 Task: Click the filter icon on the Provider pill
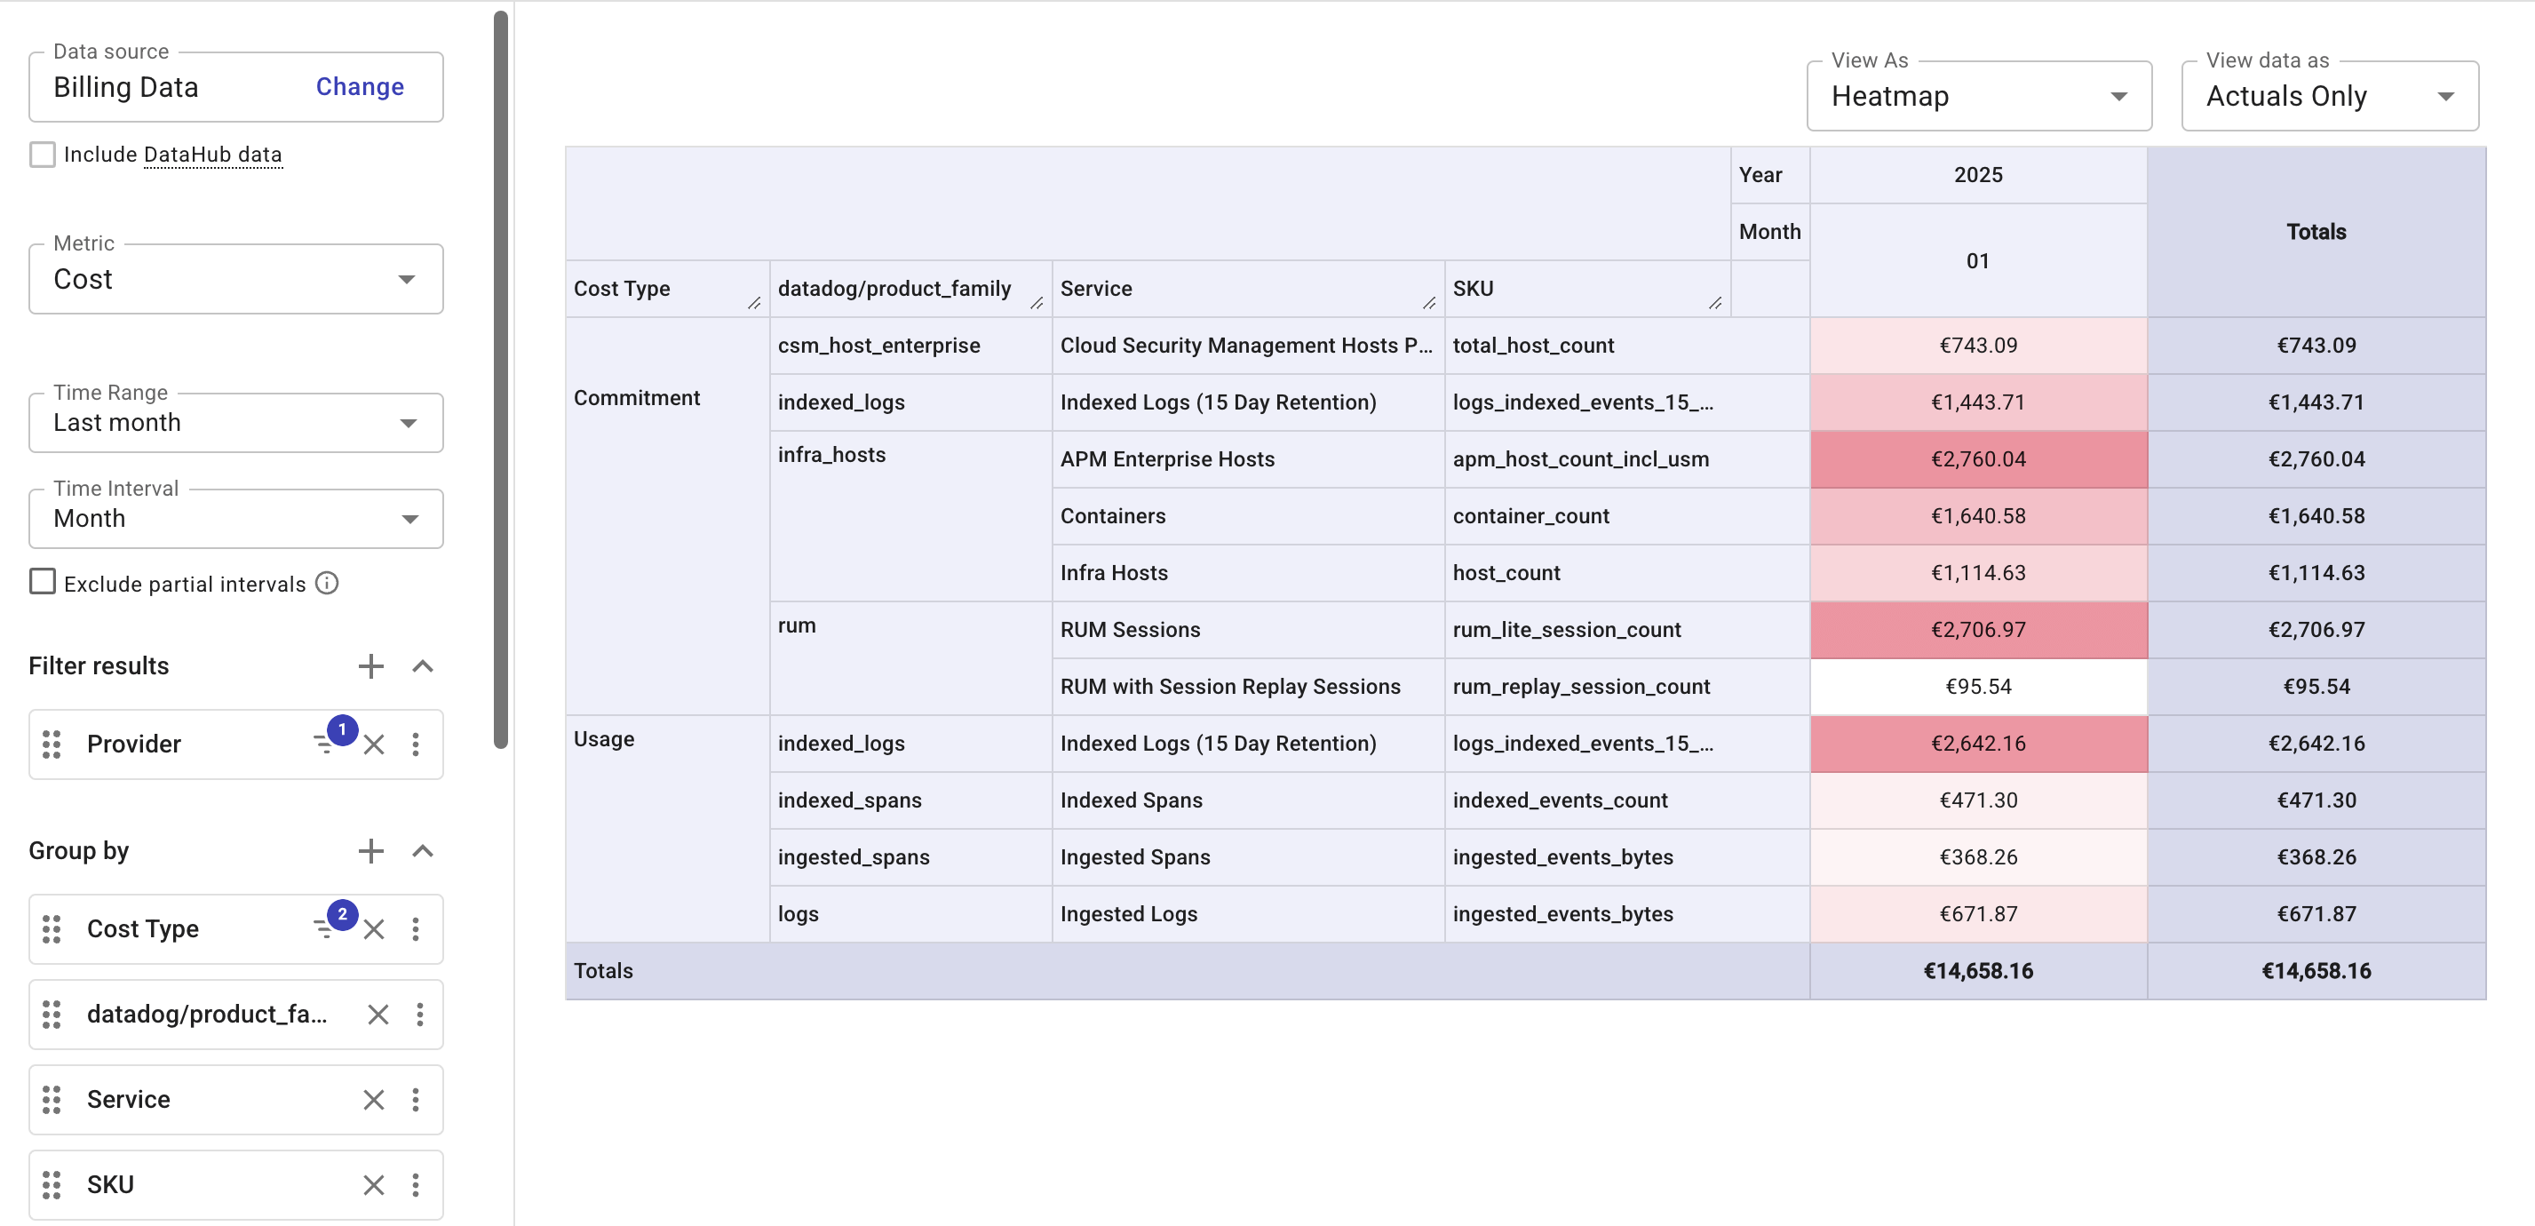[325, 744]
